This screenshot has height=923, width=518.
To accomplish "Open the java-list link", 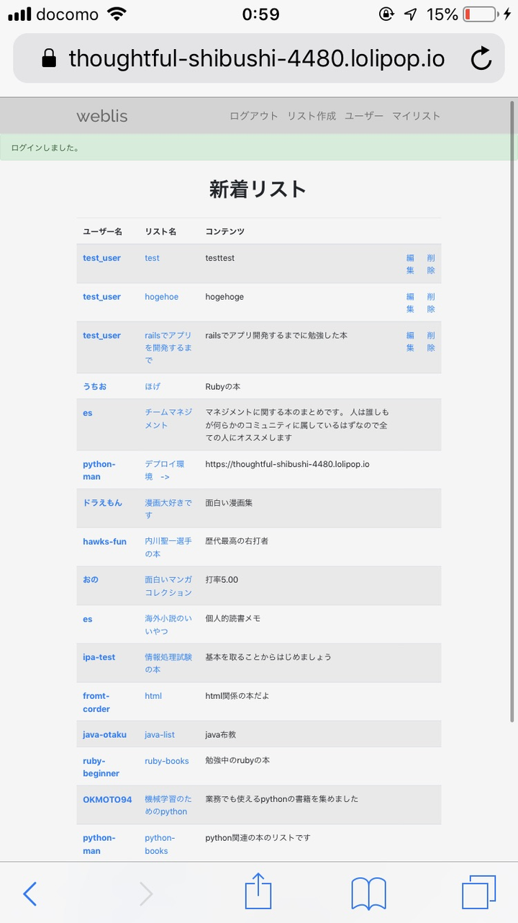I will (160, 735).
